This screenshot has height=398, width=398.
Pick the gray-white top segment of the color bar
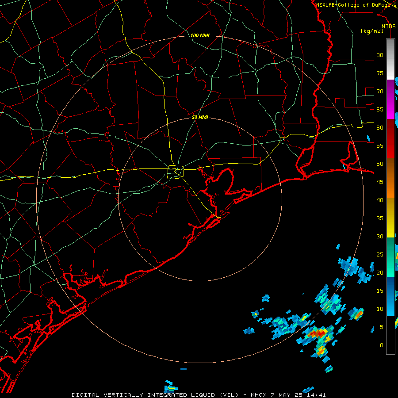point(390,59)
